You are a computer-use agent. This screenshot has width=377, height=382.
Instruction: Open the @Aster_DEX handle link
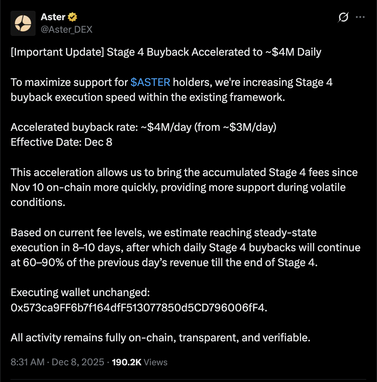click(x=67, y=30)
